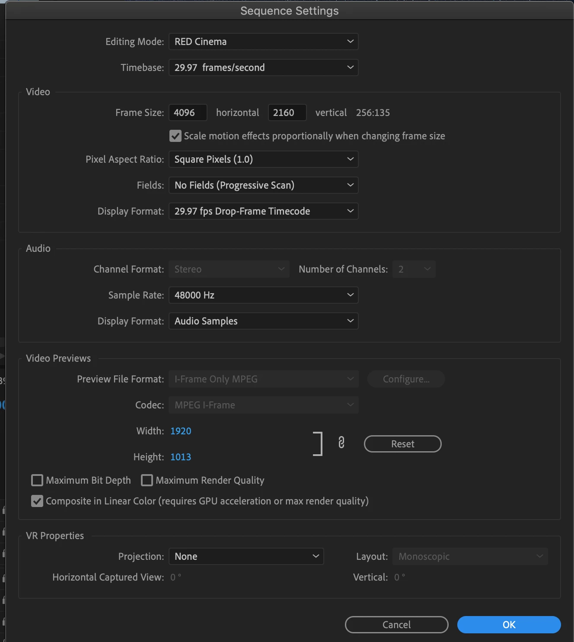Open the Editing Mode dropdown
Screen dimensions: 574x642
point(264,42)
